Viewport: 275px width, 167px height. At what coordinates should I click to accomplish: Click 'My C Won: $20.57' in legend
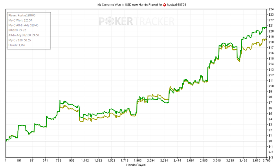(x=20, y=20)
